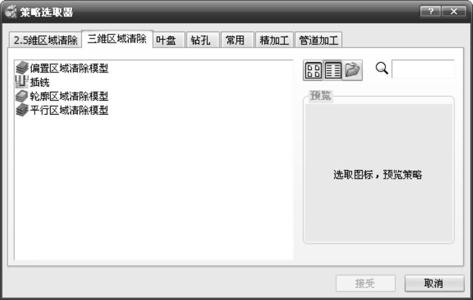
Task: Click the 偏置区域清除模型 layered icon
Action: click(x=22, y=68)
